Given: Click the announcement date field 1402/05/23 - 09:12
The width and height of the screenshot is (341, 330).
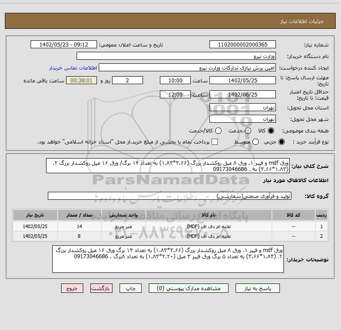Looking at the screenshot, I should click(x=64, y=45).
